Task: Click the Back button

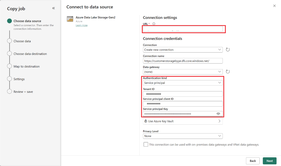Action: click(253, 161)
